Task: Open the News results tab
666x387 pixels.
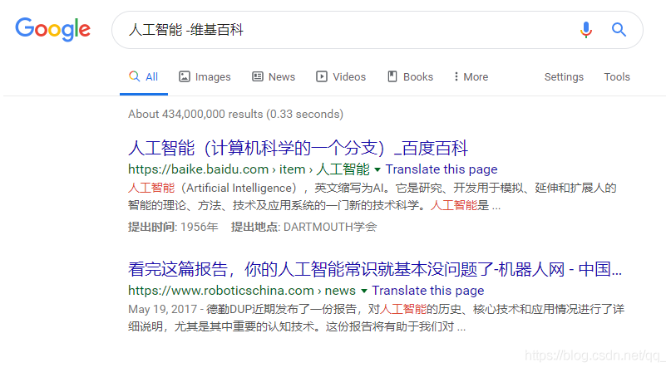Action: click(x=274, y=76)
